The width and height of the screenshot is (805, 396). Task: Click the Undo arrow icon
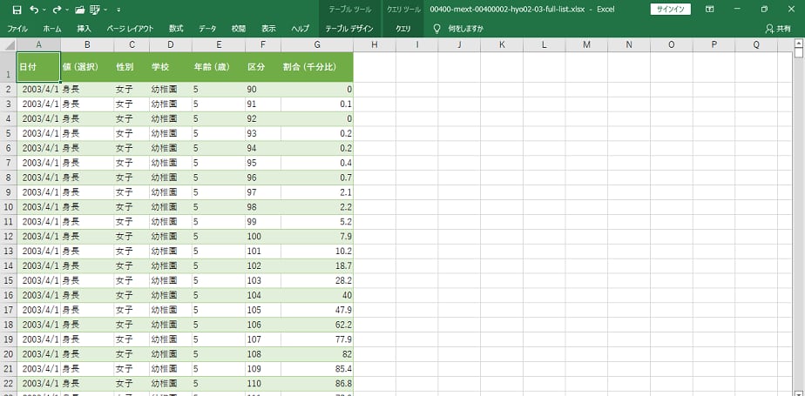click(34, 10)
